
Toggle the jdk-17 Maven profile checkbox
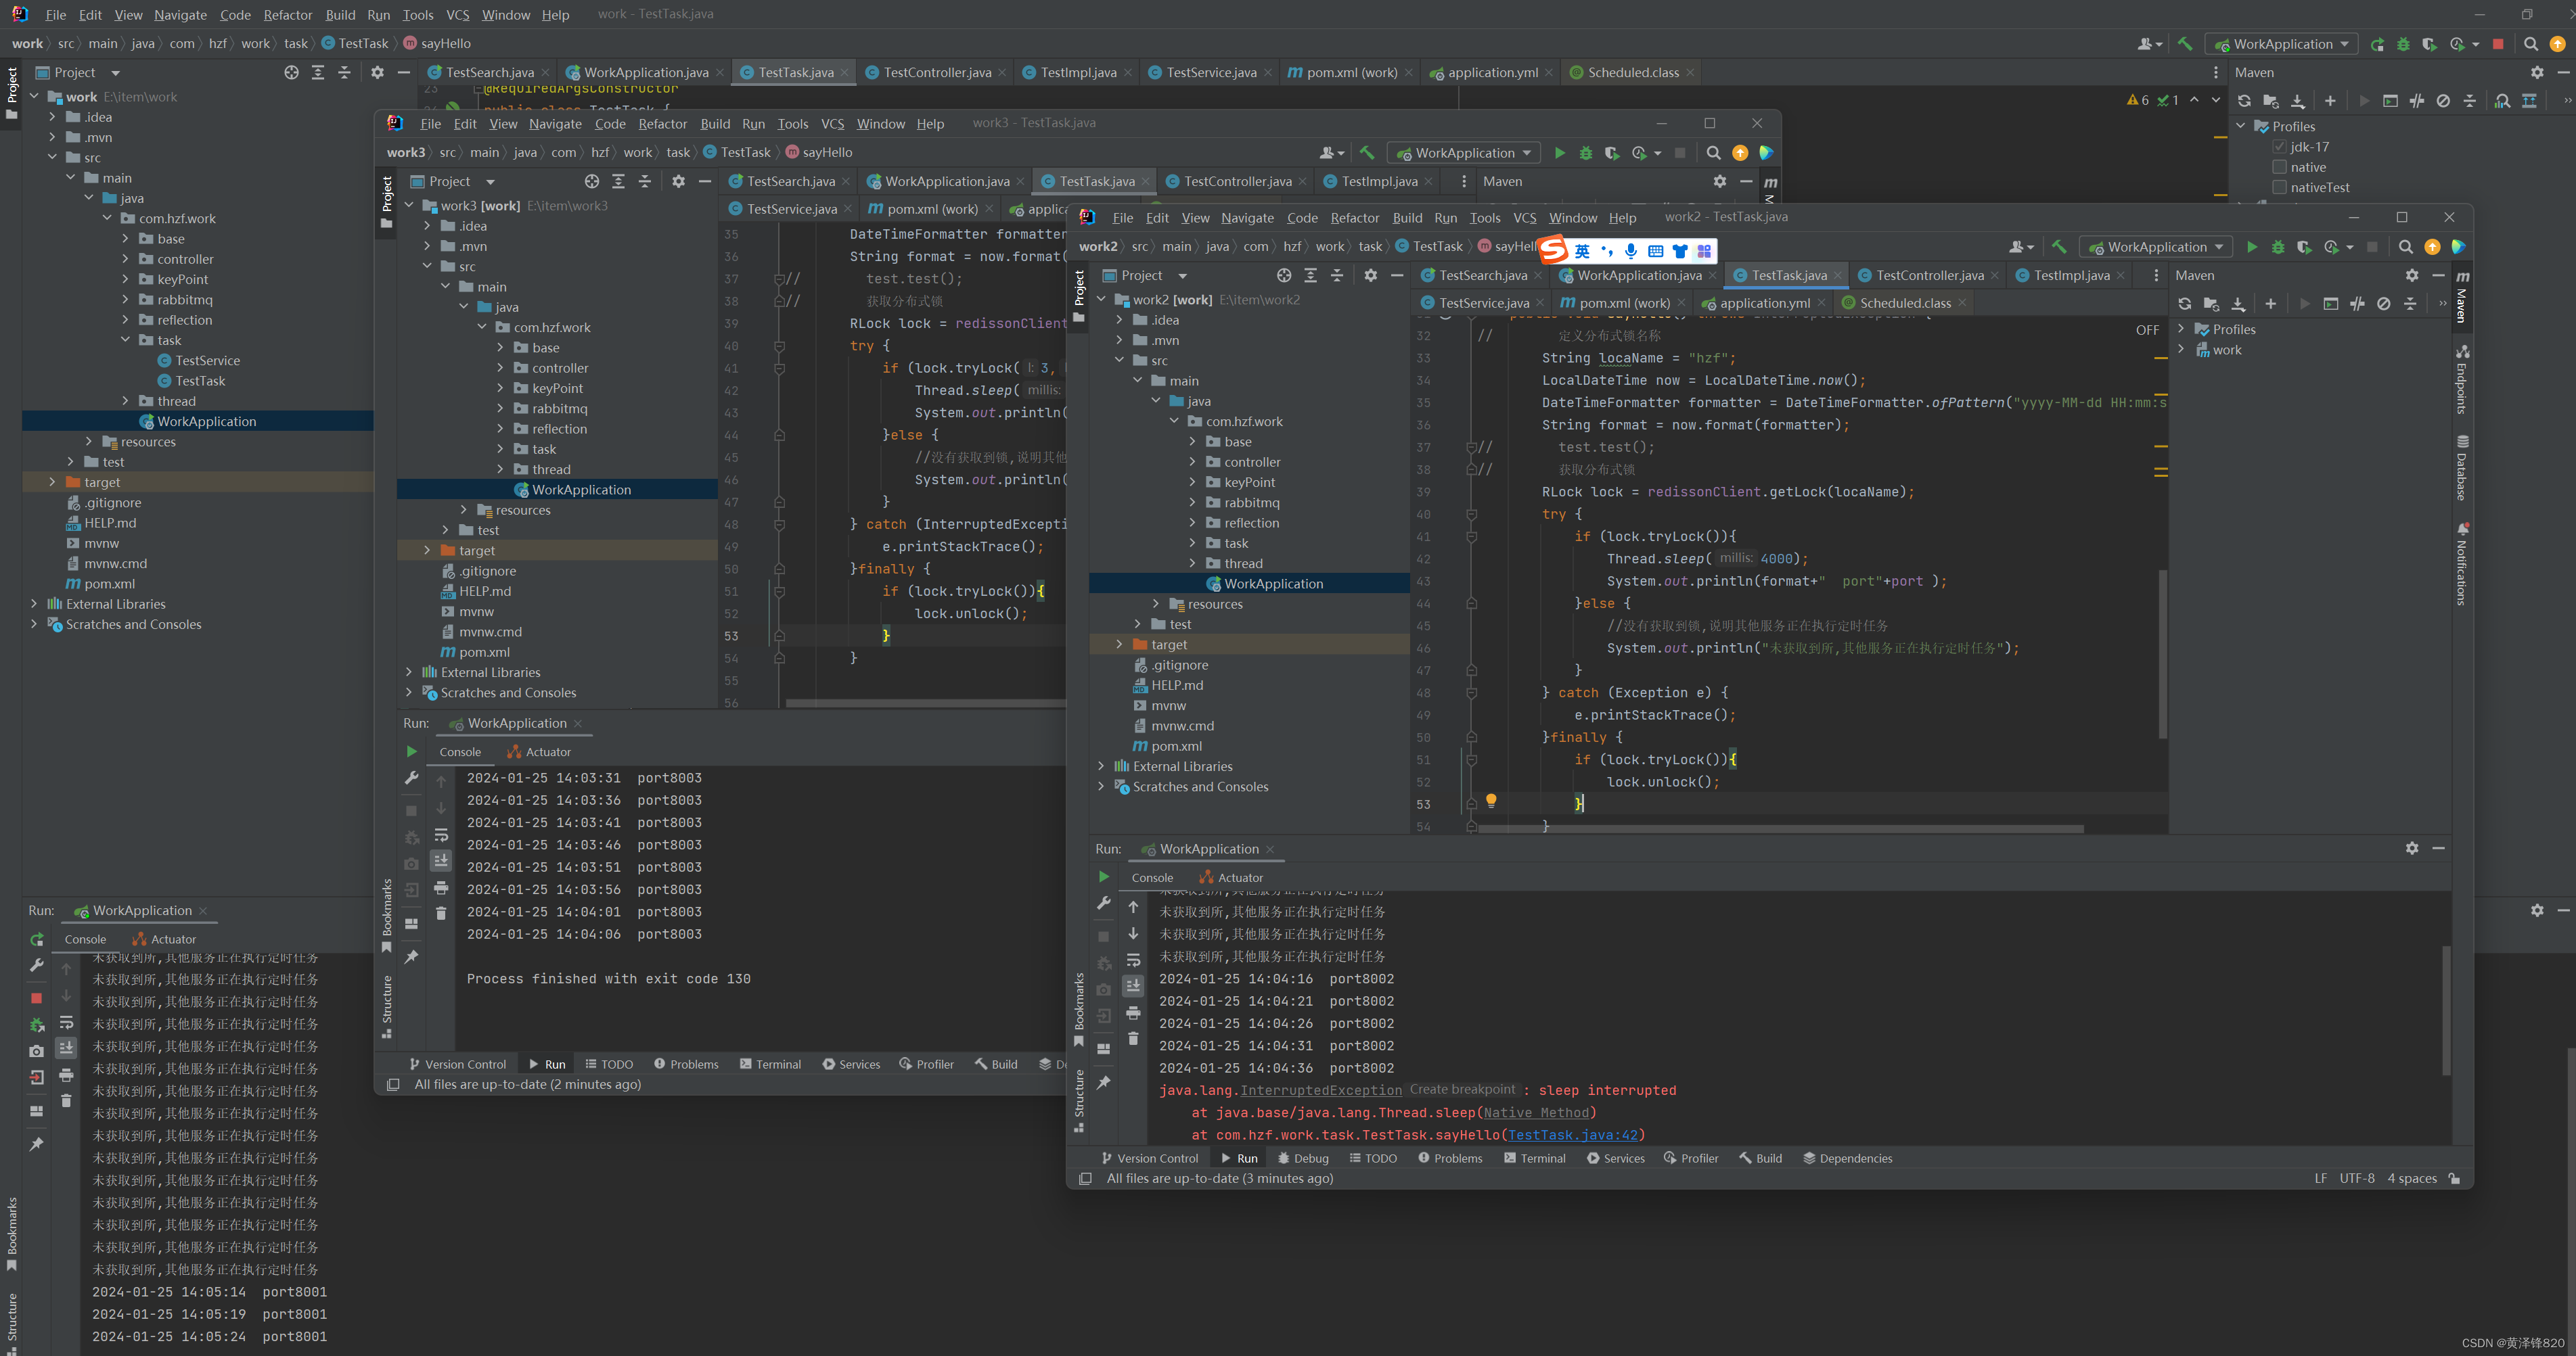(x=2279, y=147)
